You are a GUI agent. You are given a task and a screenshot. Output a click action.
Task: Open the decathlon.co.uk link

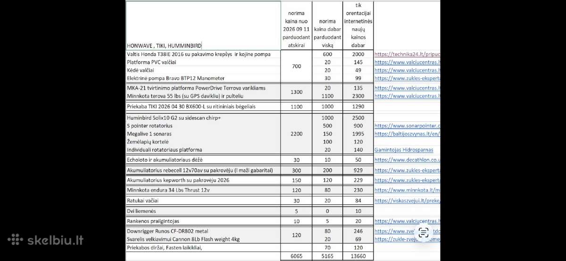pyautogui.click(x=408, y=160)
